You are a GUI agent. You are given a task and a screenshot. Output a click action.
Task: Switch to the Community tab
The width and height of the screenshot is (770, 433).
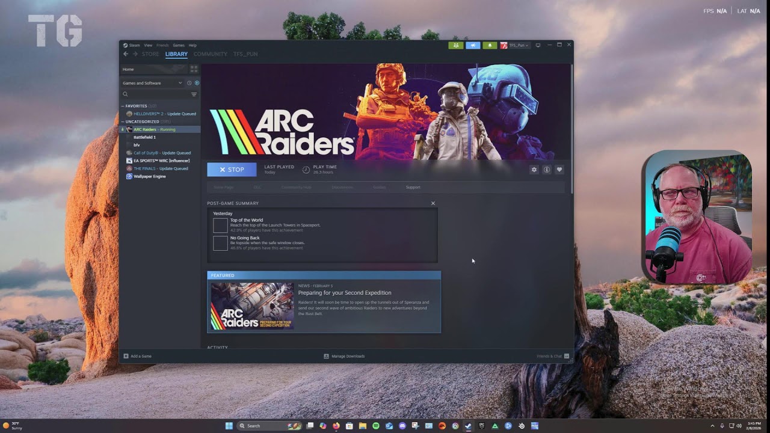coord(211,54)
